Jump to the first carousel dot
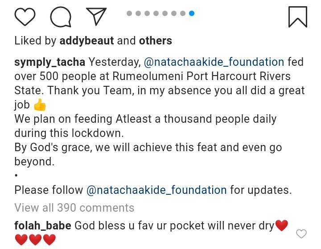This screenshot has height=249, width=321. (x=129, y=13)
